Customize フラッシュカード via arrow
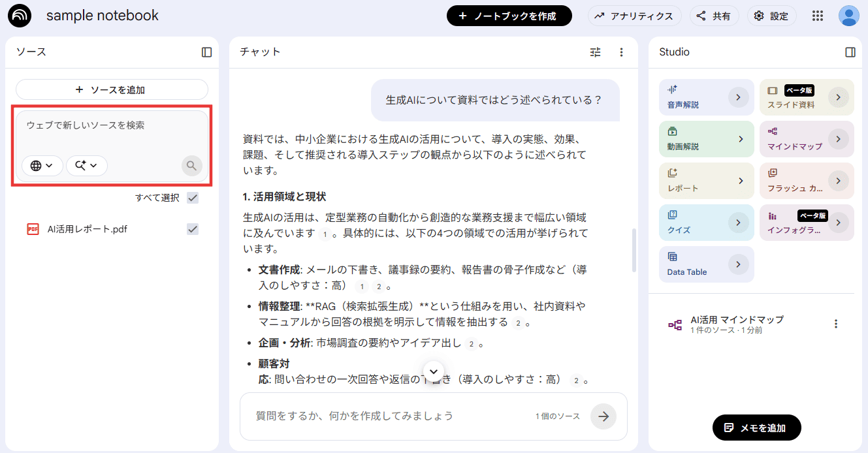 839,181
